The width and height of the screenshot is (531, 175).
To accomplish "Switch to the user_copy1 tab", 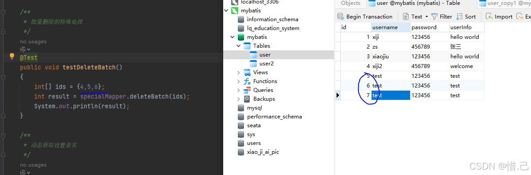I will coord(504,4).
